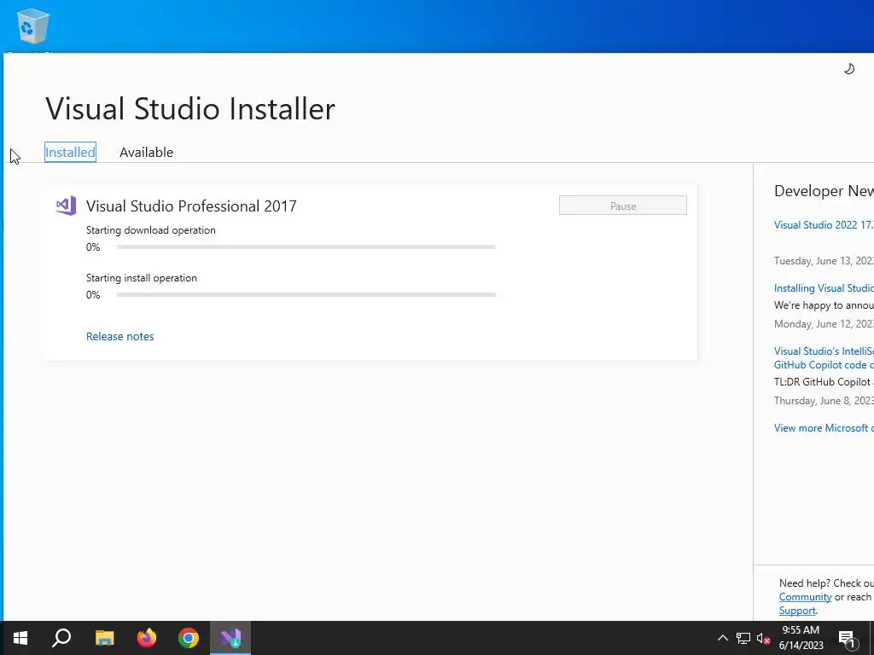Click the Visual Studio Professional 2017 title

[191, 206]
